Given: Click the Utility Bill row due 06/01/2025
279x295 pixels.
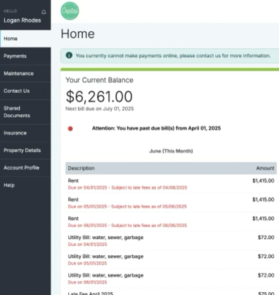Looking at the screenshot, I should [x=171, y=278].
